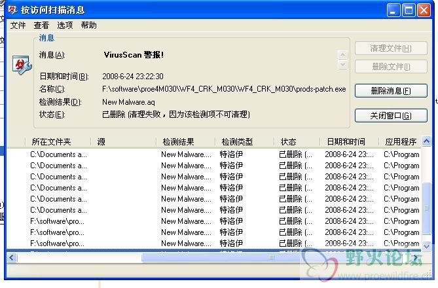This screenshot has height=288, width=438.
Task: Click message box scroll up arrow
Action: (x=343, y=55)
